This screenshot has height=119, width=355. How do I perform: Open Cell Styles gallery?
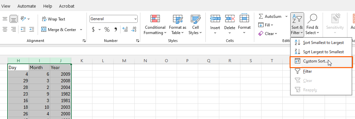195,25
